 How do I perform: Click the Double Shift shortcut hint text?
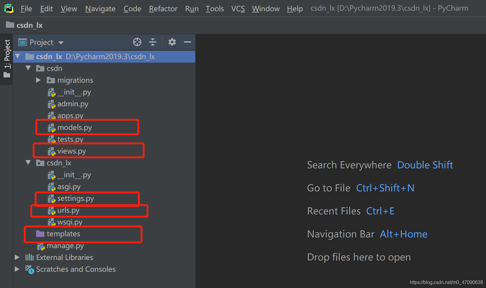(425, 165)
